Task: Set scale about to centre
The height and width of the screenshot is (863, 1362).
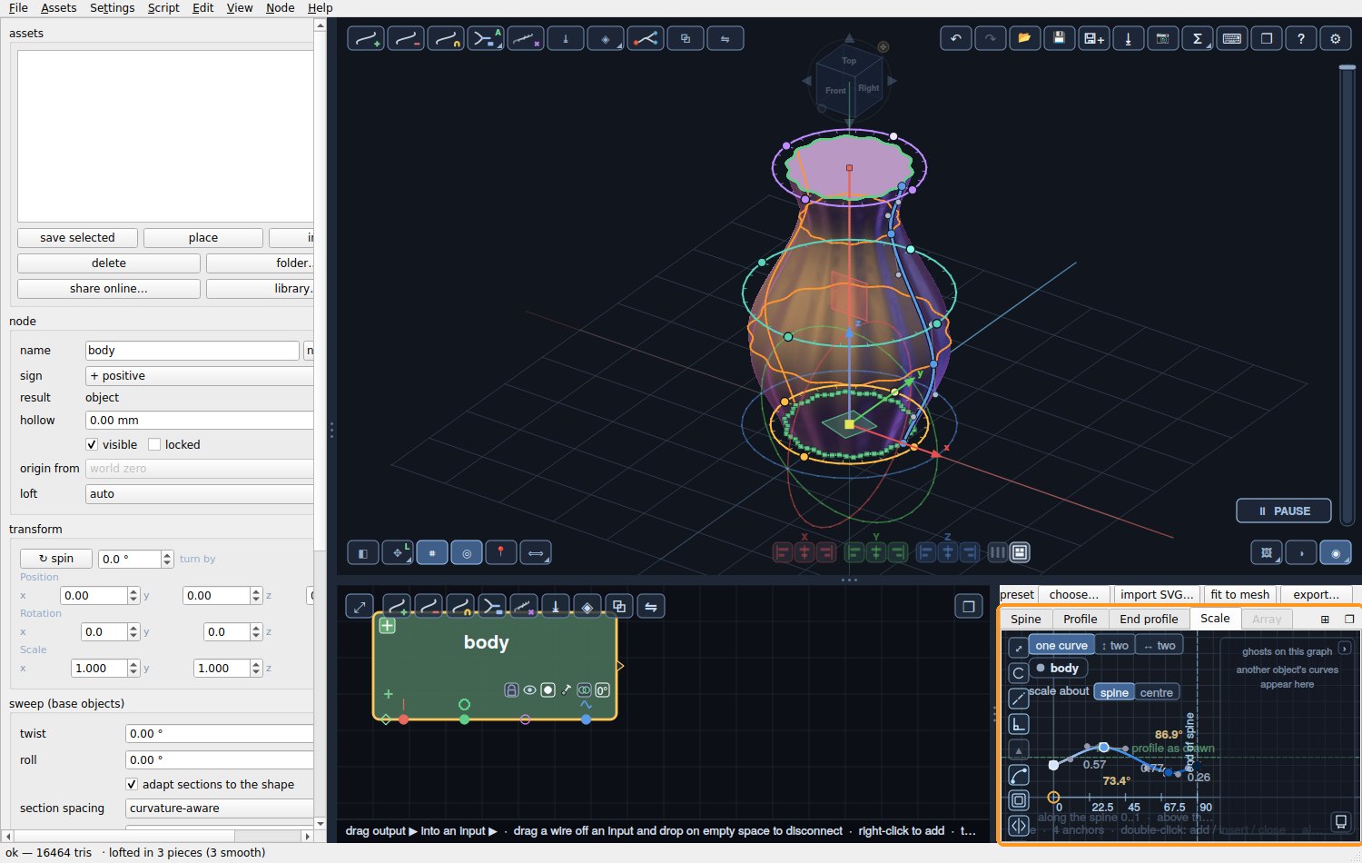Action: tap(1157, 692)
